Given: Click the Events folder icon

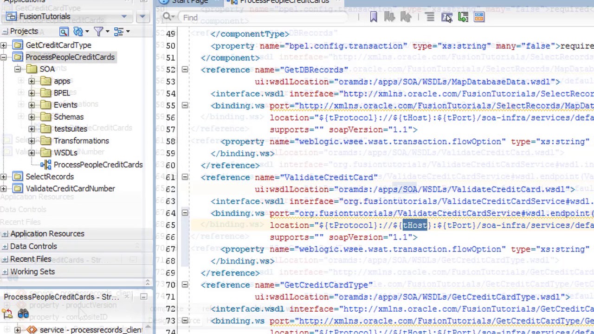Looking at the screenshot, I should point(45,105).
